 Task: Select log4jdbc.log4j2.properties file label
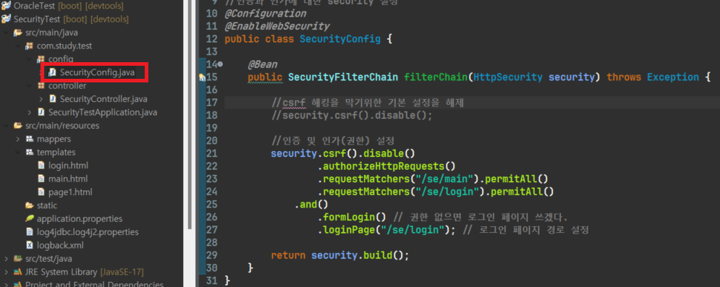tap(88, 232)
